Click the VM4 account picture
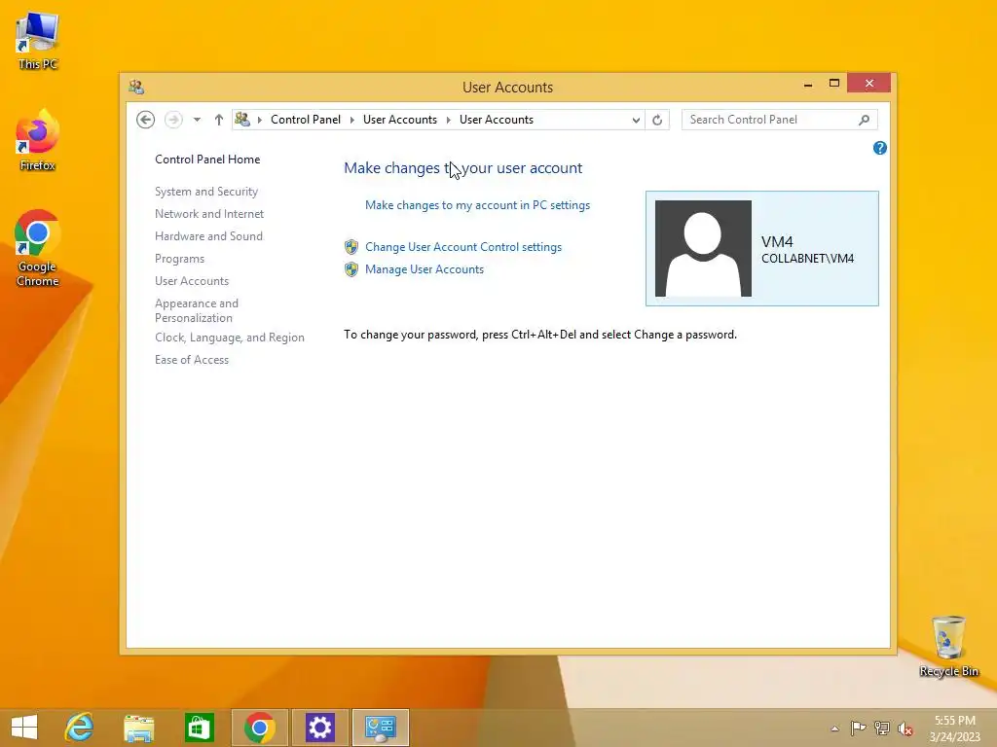997x747 pixels. [x=703, y=248]
